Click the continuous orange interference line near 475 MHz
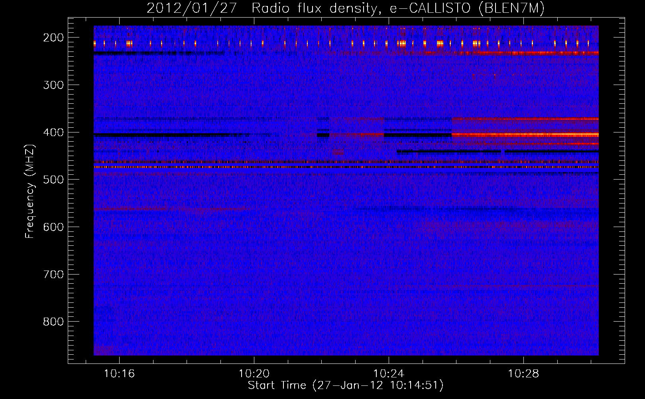This screenshot has width=645, height=399. tap(346, 167)
